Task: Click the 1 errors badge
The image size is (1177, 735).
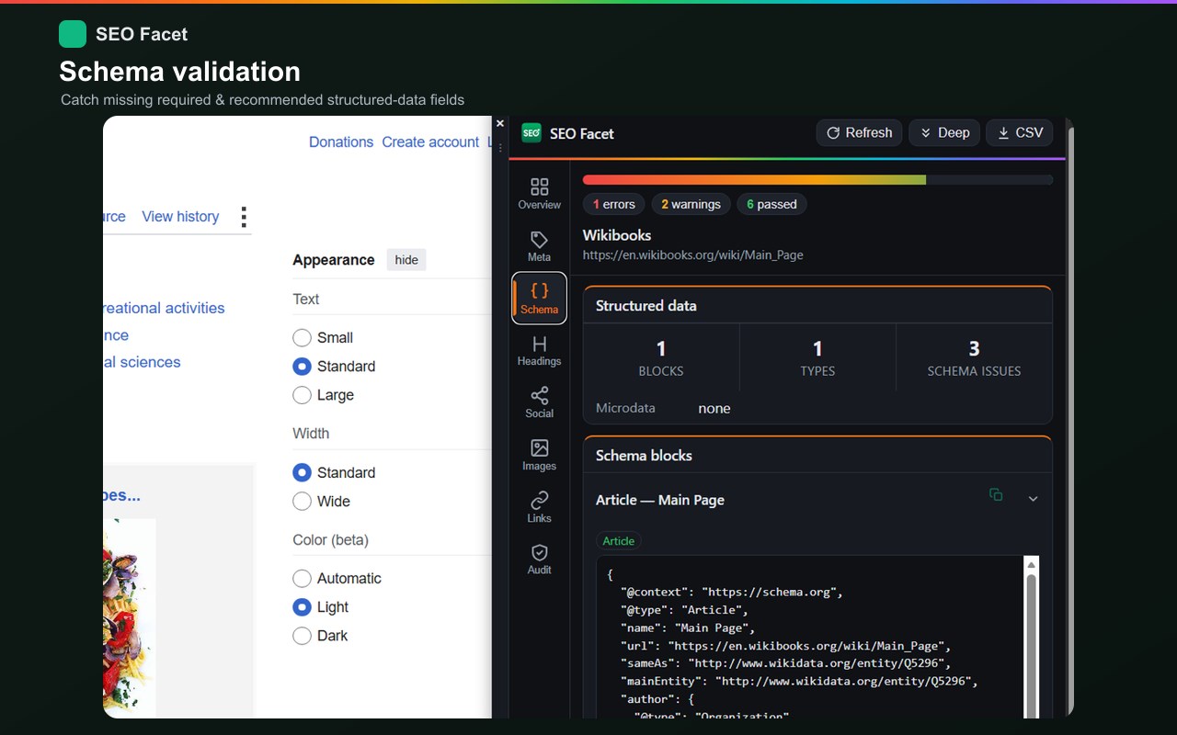Action: tap(614, 204)
